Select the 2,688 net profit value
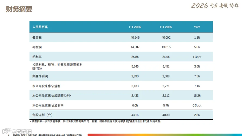The height and width of the screenshot is (136, 242). [166, 76]
